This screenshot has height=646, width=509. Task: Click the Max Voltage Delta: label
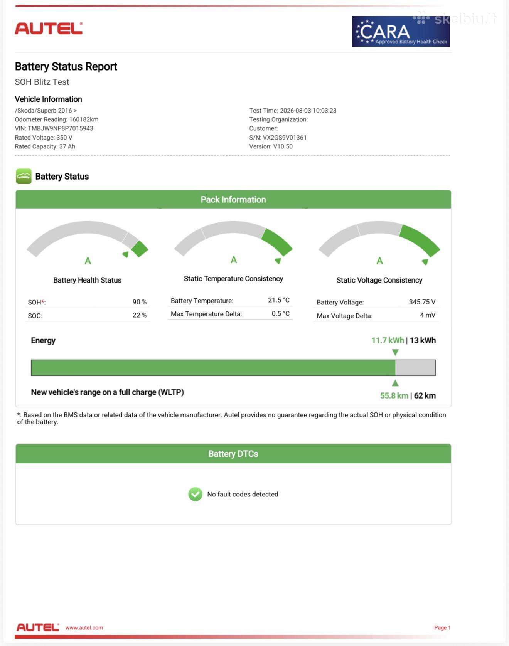(344, 316)
